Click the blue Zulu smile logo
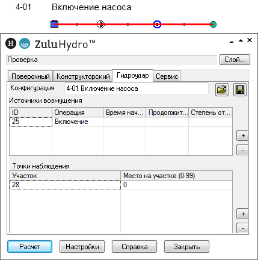 click(x=25, y=43)
